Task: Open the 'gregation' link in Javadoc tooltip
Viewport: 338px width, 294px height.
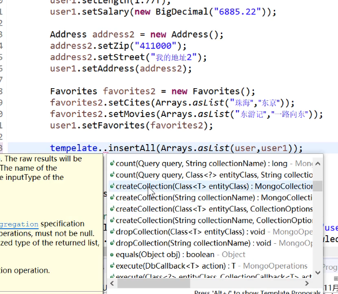Action: [x=19, y=224]
